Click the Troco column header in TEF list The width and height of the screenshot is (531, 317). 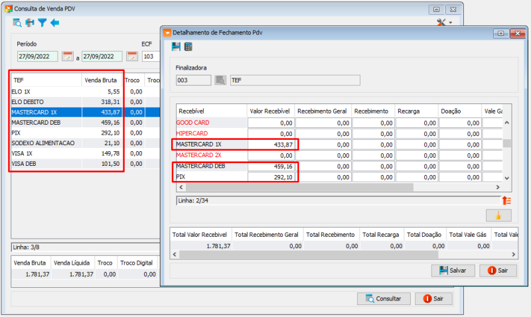tap(133, 80)
